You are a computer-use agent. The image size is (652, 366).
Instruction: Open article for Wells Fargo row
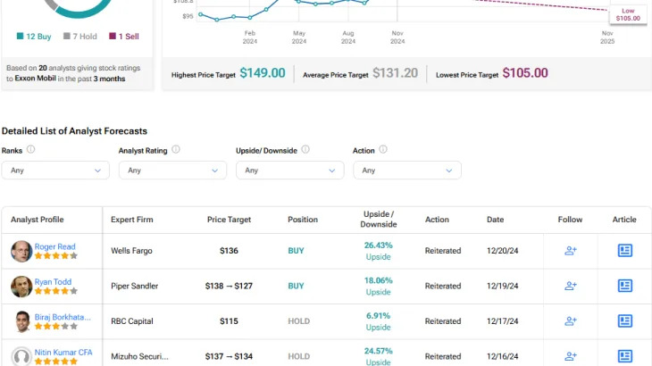(x=624, y=251)
